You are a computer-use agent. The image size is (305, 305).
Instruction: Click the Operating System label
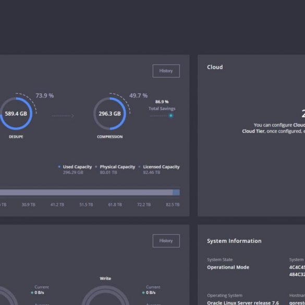225,296
